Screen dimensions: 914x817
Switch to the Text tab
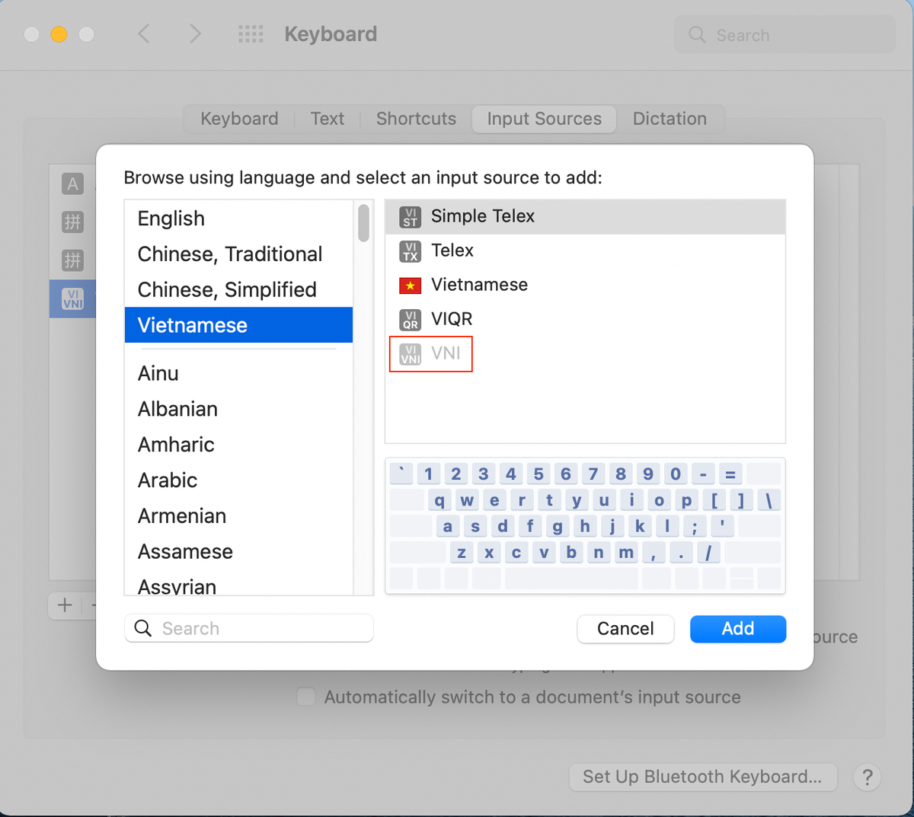coord(328,119)
